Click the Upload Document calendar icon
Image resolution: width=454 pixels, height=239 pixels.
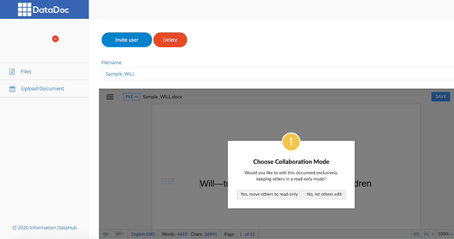(x=12, y=89)
